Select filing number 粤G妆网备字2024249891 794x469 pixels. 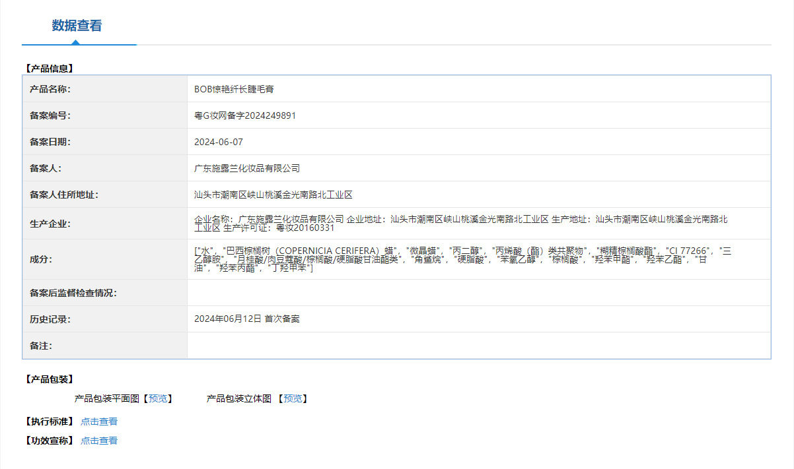[x=245, y=115]
